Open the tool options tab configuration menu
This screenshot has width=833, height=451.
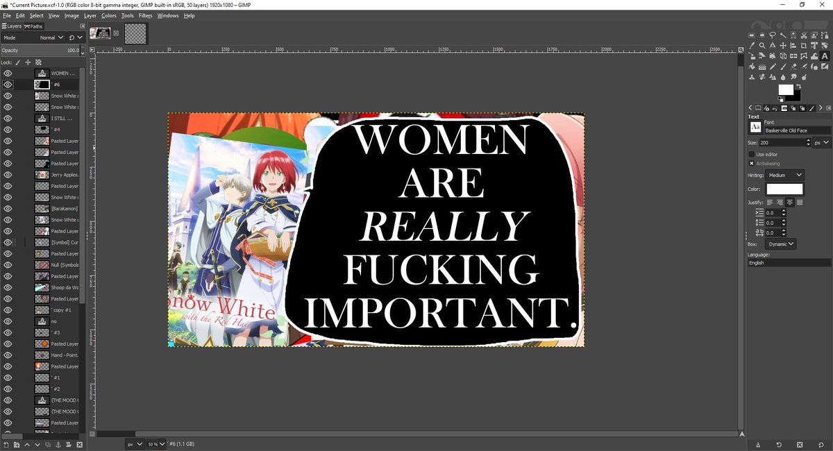828,108
